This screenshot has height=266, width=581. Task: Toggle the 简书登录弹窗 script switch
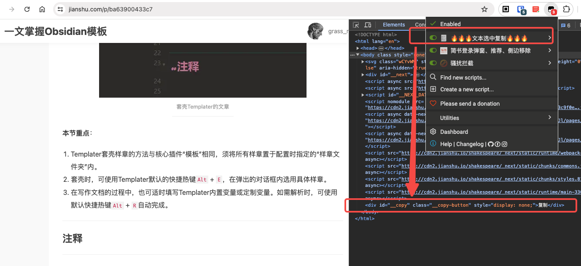[x=433, y=51]
